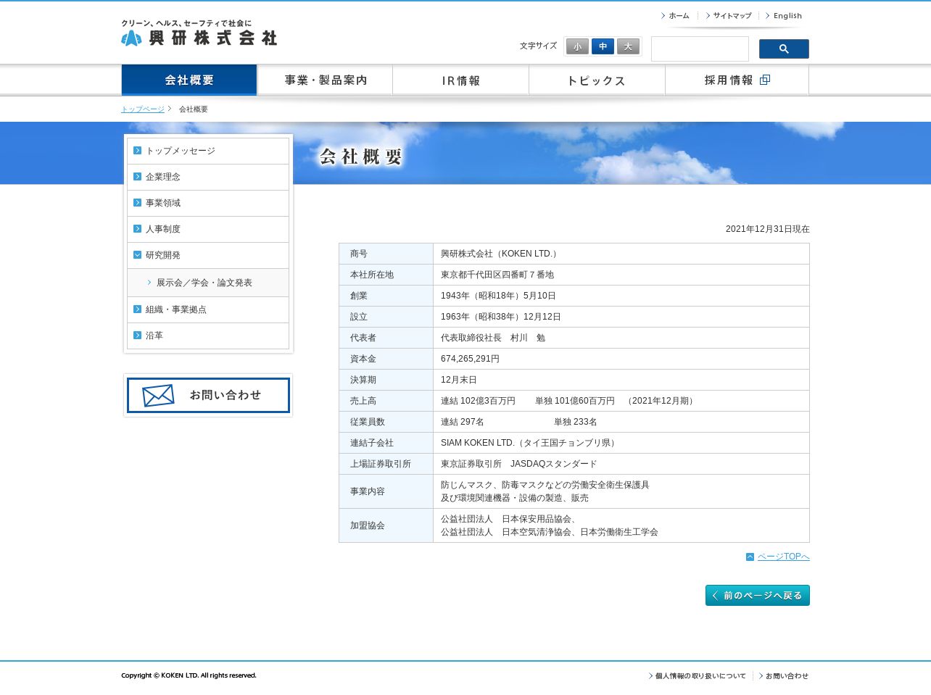Click the 2021年12月31日現在 date text

[x=768, y=229]
